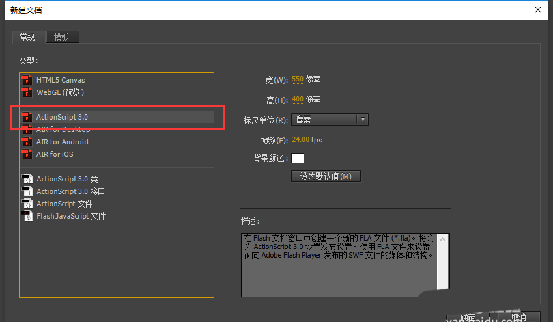The width and height of the screenshot is (553, 322).
Task: Open the 标尺单位 dropdown
Action: click(330, 120)
